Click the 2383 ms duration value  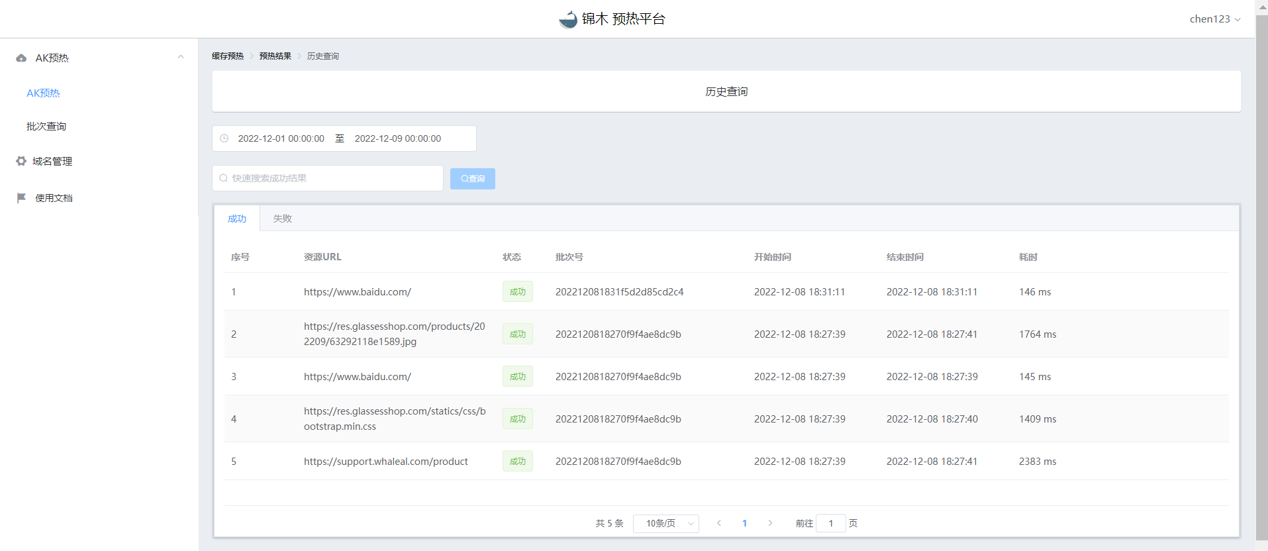[1038, 462]
